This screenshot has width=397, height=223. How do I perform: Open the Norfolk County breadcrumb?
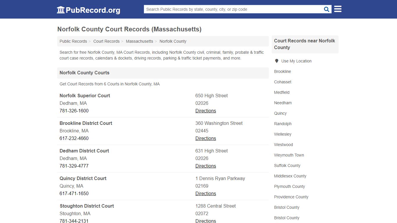point(173,41)
